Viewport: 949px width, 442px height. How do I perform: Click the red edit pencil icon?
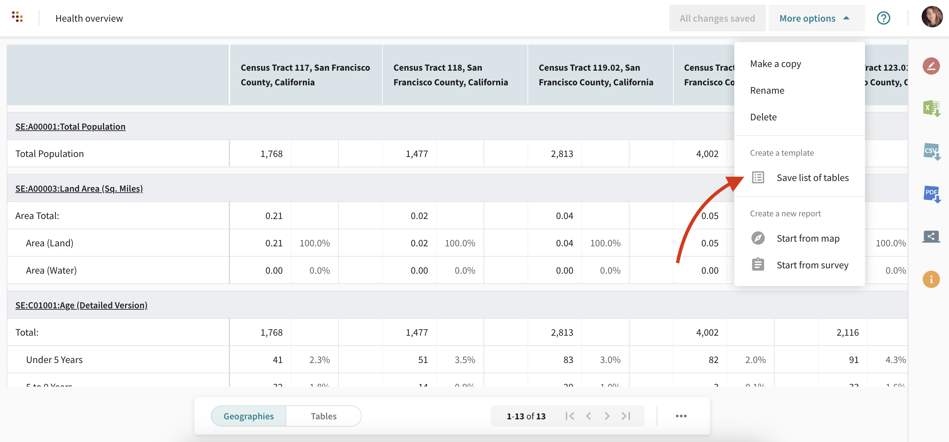(x=931, y=66)
